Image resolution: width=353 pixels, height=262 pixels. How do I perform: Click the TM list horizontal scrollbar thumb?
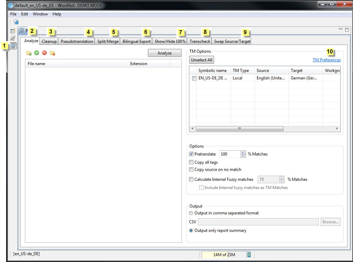click(x=240, y=129)
